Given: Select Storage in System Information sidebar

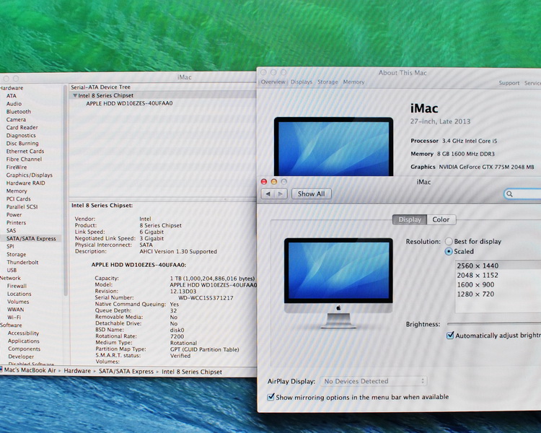Looking at the screenshot, I should pos(16,254).
